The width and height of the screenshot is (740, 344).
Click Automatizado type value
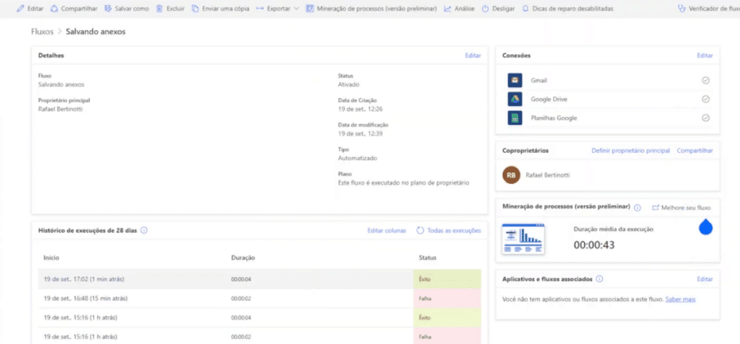[x=357, y=159]
